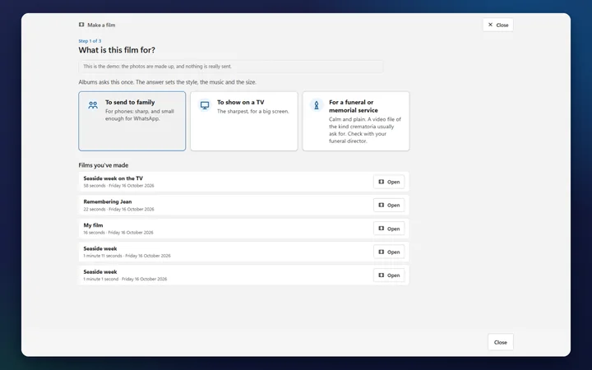Viewport: 592px width, 370px height.
Task: Click the Seaside week on the TV title
Action: [113, 178]
